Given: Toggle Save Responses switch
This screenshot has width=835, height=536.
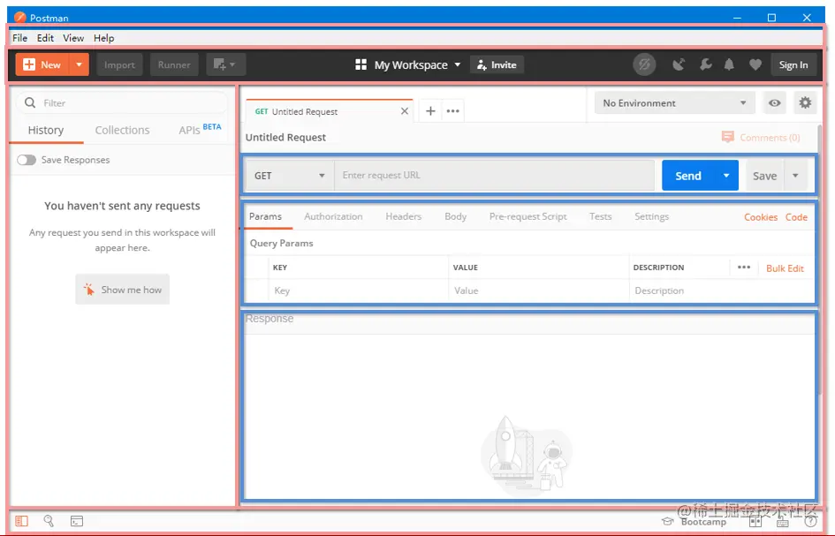Looking at the screenshot, I should point(27,160).
